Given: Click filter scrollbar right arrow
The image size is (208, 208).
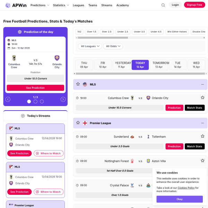Looking at the screenshot, I should click(204, 38).
